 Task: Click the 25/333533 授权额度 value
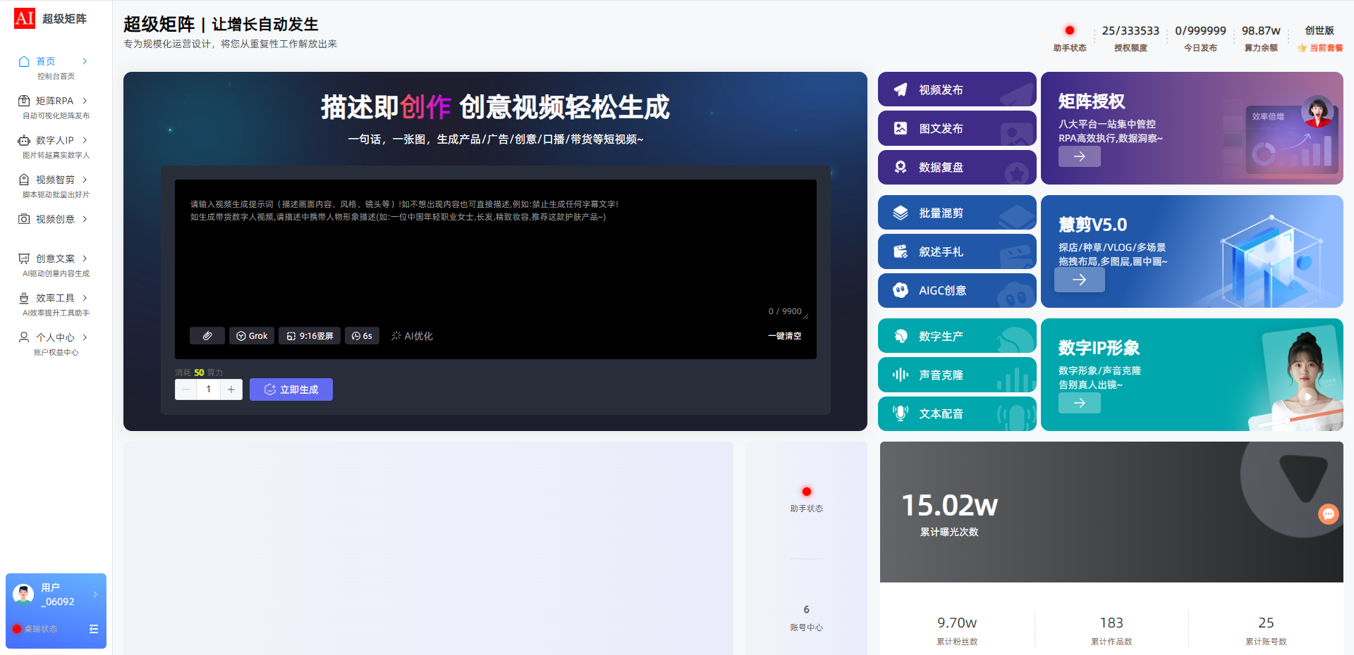click(1130, 30)
